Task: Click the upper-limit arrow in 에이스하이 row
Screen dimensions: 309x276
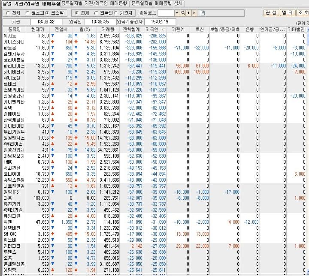Action: 53,42
